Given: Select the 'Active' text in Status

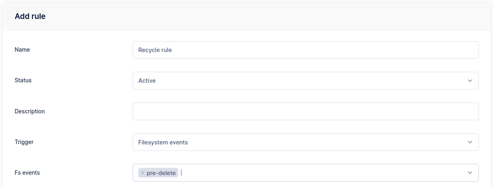Looking at the screenshot, I should click(x=147, y=81).
